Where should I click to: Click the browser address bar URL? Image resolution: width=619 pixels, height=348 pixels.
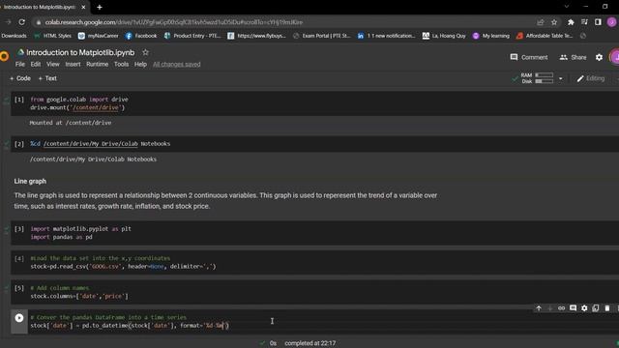tap(174, 22)
